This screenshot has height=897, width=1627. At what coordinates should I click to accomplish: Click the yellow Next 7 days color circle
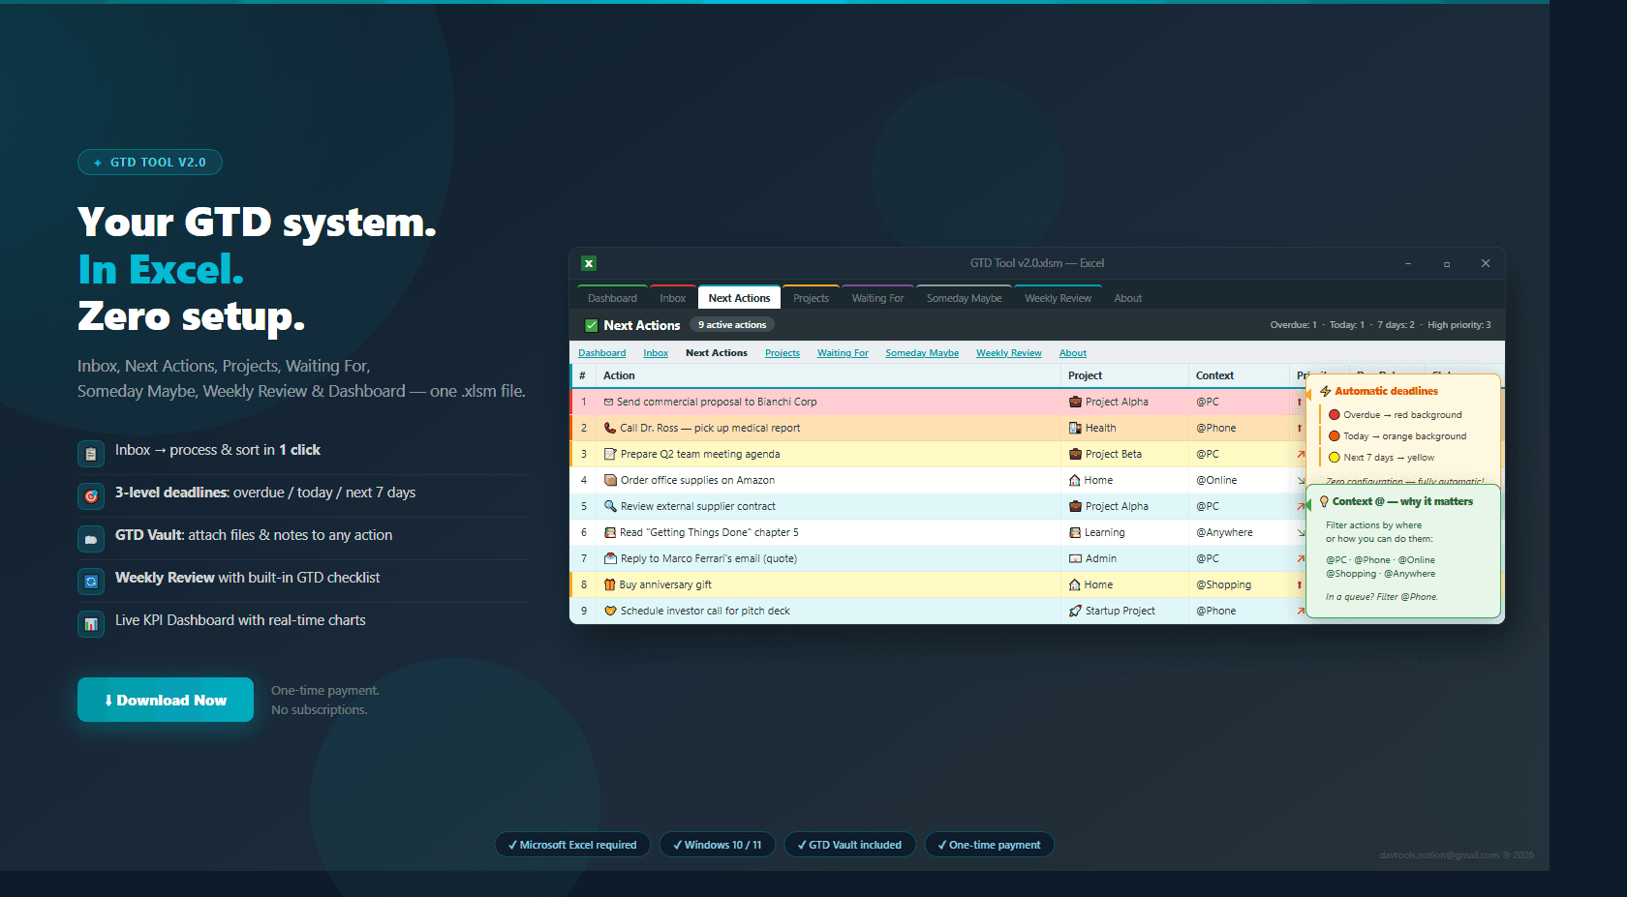click(x=1335, y=457)
